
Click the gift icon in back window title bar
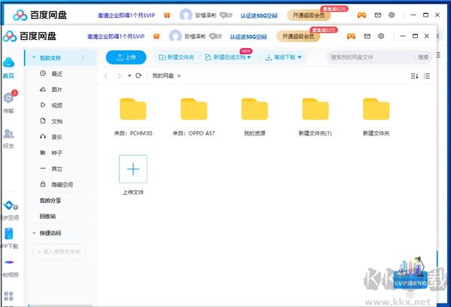[x=167, y=15]
